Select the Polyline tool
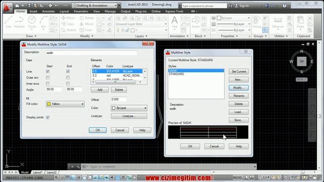The image size is (324, 182). tap(19, 22)
